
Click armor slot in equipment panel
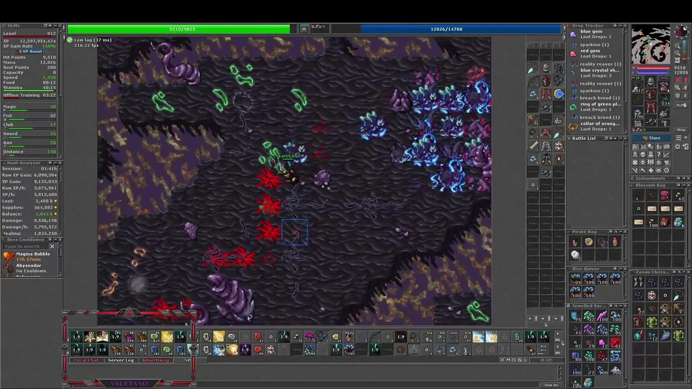[x=651, y=94]
